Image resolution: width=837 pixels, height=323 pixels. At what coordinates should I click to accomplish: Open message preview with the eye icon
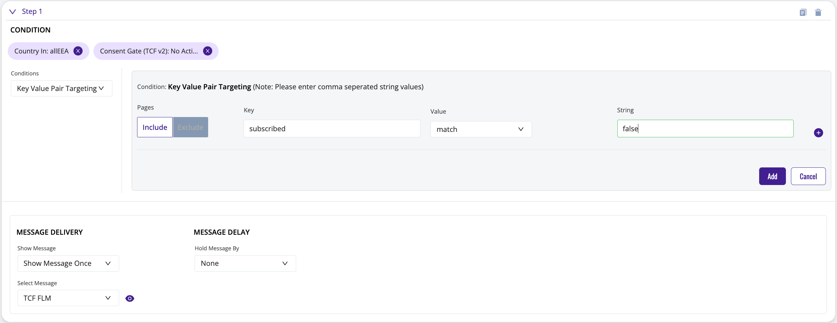pyautogui.click(x=130, y=298)
